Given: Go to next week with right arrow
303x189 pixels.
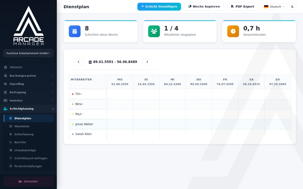Looking at the screenshot, I should [x=147, y=62].
